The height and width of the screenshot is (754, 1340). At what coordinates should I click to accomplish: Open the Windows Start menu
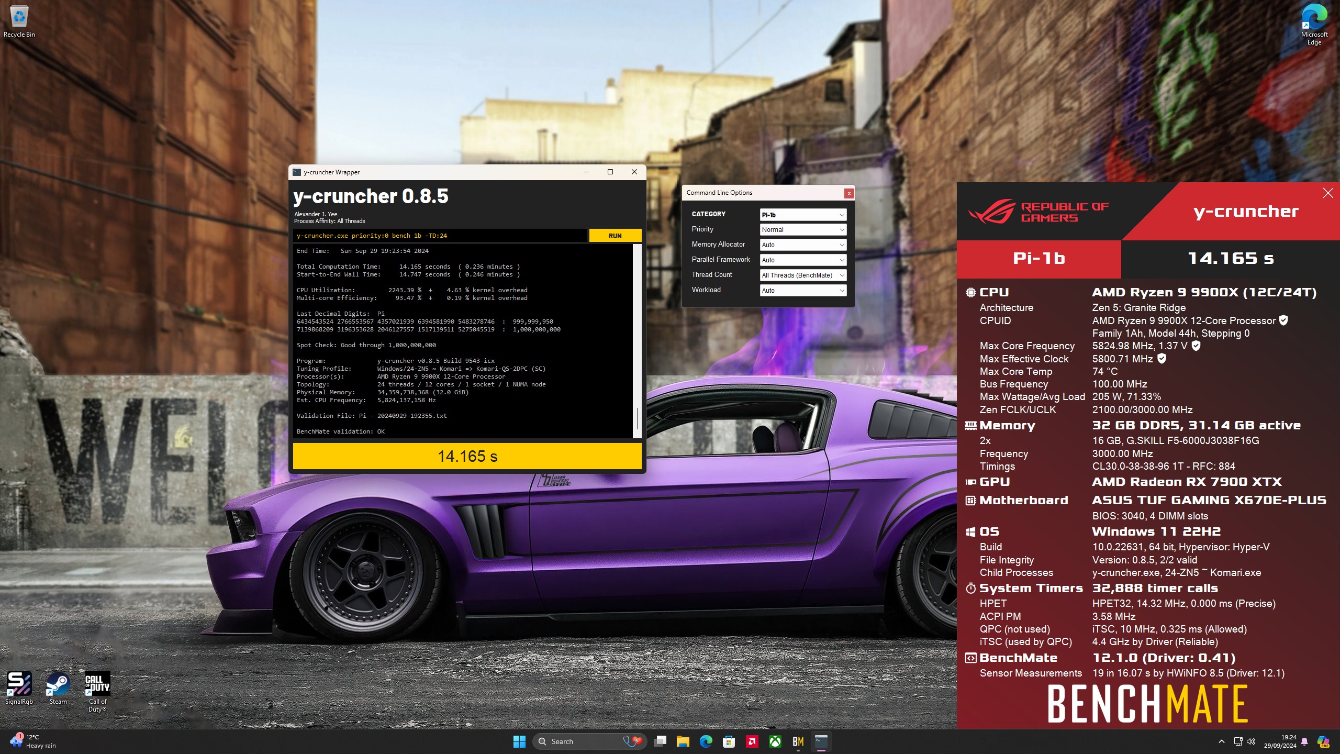(x=519, y=741)
